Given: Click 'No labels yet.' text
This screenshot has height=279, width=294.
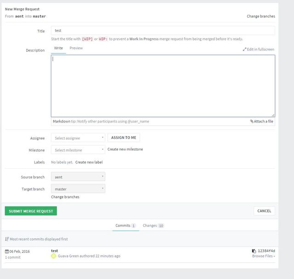Looking at the screenshot, I should [x=62, y=162].
